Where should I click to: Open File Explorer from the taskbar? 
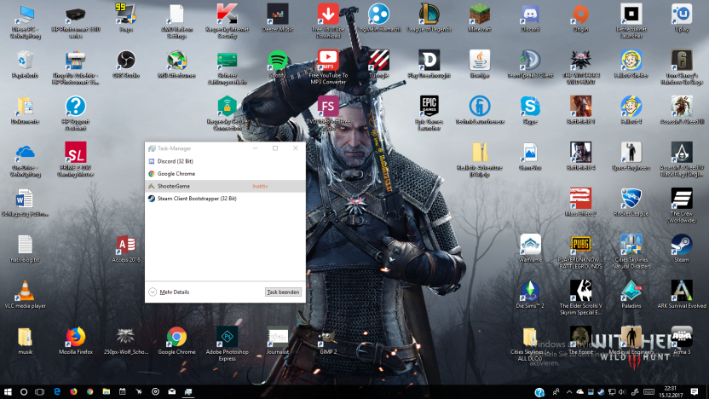(107, 392)
